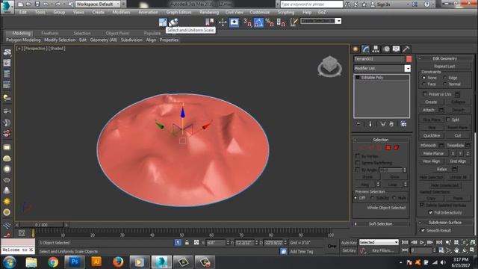Open the Modifiers menu
This screenshot has width=478, height=269.
[x=121, y=12]
